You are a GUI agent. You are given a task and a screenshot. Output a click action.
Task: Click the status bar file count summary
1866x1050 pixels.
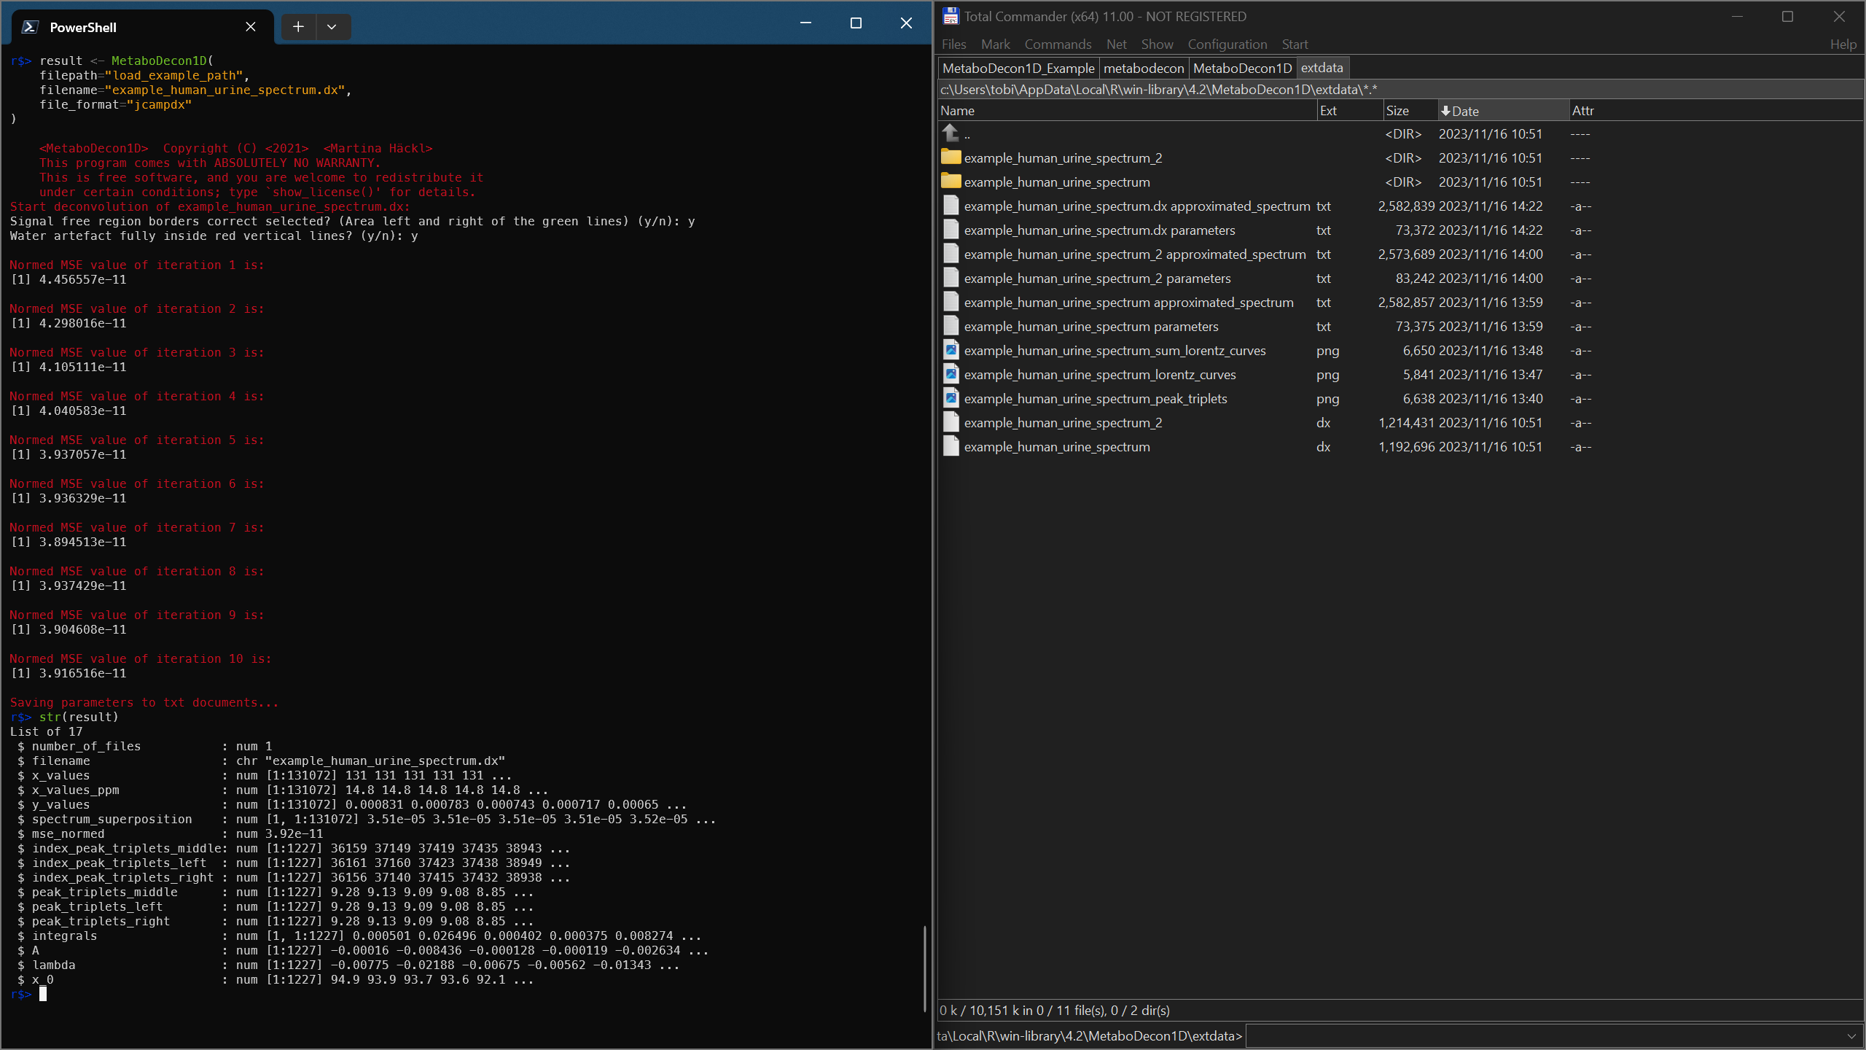coord(1055,1010)
